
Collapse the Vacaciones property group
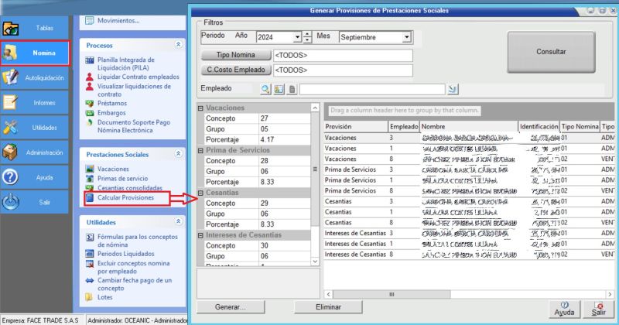pos(201,108)
